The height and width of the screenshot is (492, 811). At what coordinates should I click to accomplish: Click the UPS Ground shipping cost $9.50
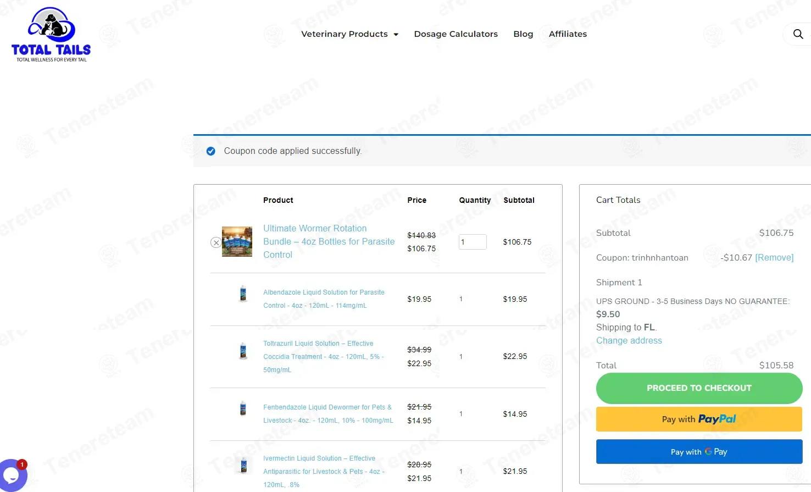tap(608, 314)
